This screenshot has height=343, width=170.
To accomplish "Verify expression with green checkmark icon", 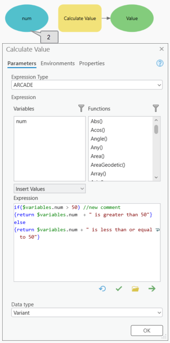I will pyautogui.click(x=119, y=289).
